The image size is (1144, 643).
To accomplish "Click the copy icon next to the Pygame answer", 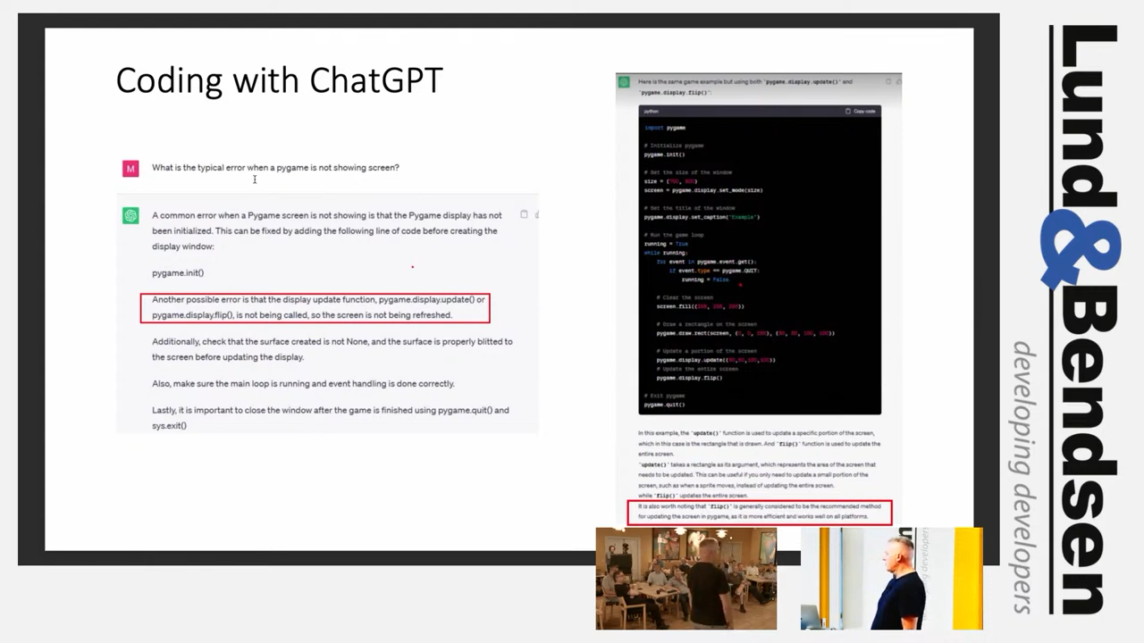I will [x=524, y=214].
